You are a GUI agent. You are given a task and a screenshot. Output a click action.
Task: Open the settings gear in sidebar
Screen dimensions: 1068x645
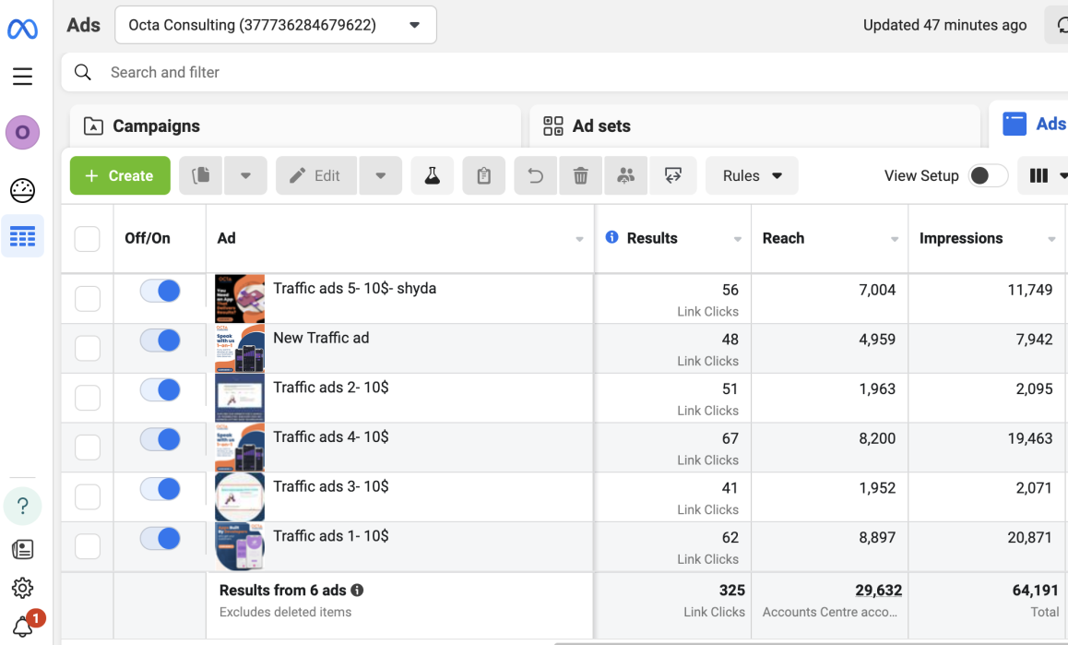pyautogui.click(x=22, y=587)
